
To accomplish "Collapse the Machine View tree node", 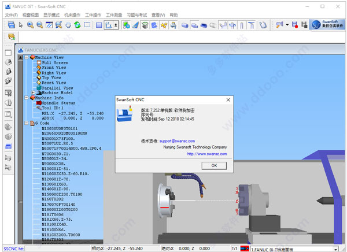I will 27,57.
